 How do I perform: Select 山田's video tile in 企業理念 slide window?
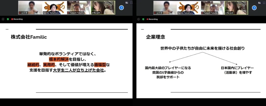click(x=236, y=7)
